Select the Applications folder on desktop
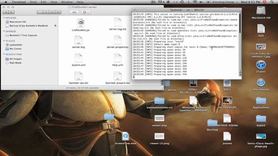Screen dimensions: 278x156 point(261,101)
